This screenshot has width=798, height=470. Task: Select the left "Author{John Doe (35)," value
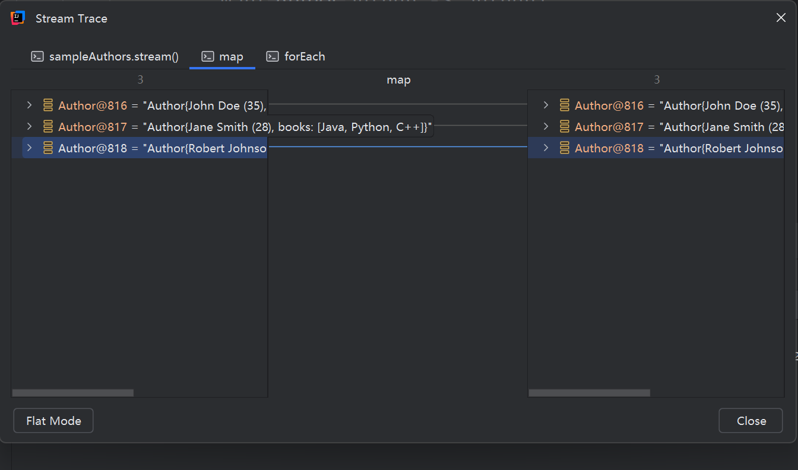[205, 105]
